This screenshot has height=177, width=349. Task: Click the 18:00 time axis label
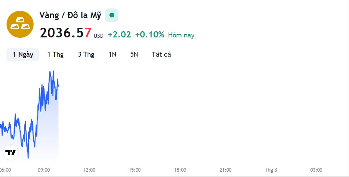[x=180, y=170]
